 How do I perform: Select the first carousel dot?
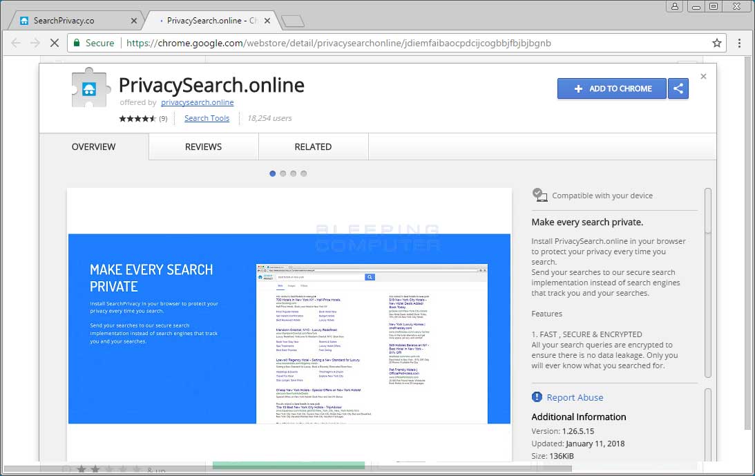coord(273,173)
